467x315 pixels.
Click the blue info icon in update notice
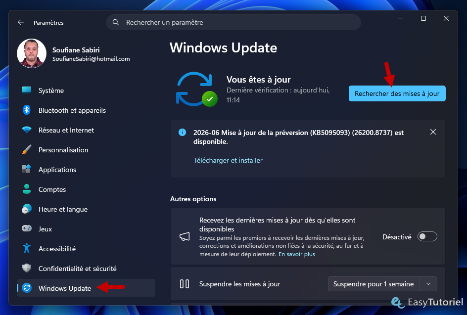tap(182, 133)
